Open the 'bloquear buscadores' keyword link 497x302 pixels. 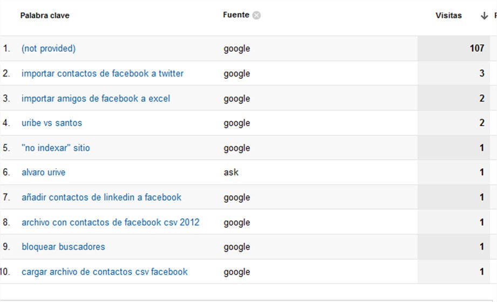(x=63, y=246)
